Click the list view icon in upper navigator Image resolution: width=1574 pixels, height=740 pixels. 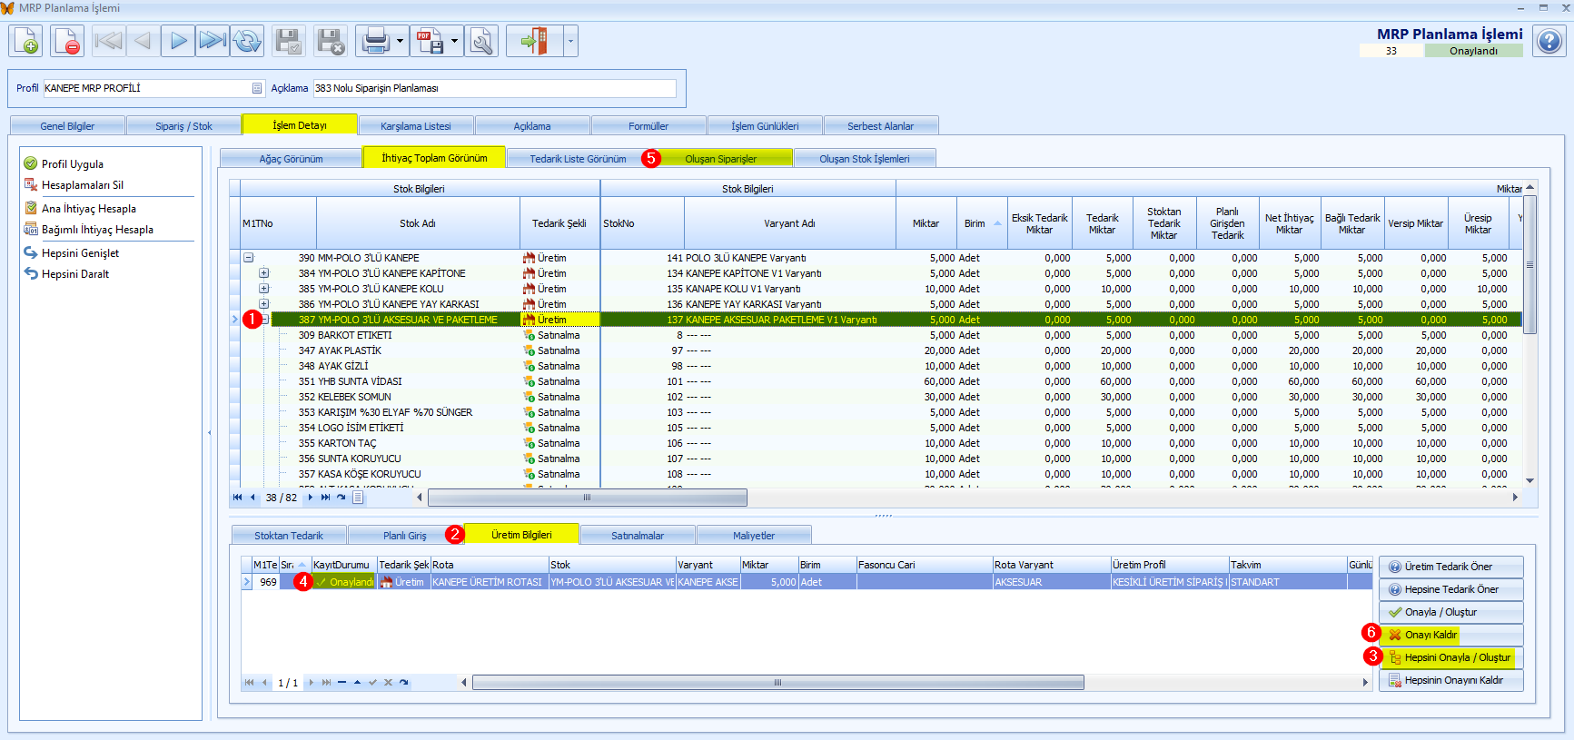click(x=358, y=498)
